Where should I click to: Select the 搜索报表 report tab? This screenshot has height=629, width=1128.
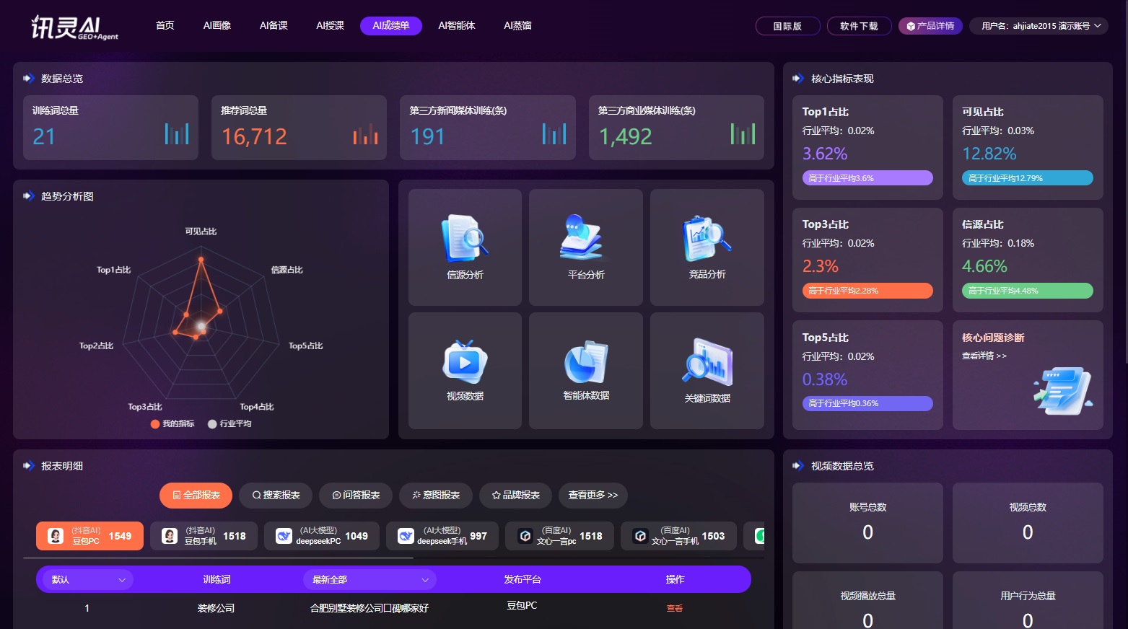pos(276,496)
